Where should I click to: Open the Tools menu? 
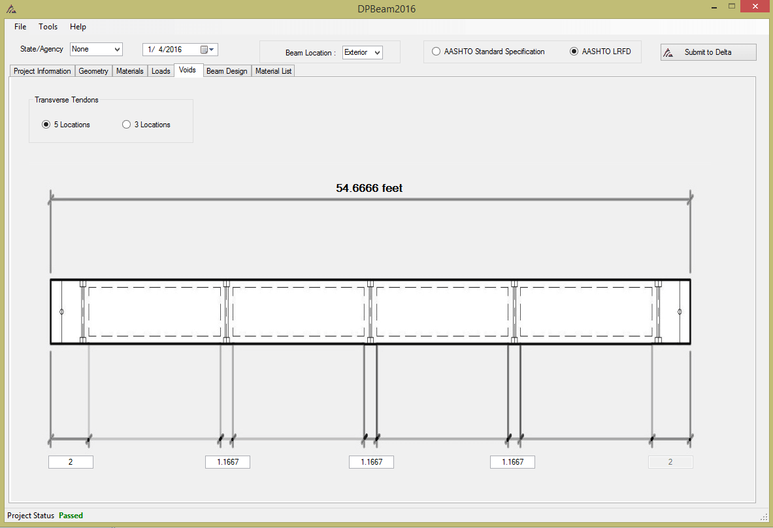click(x=48, y=27)
